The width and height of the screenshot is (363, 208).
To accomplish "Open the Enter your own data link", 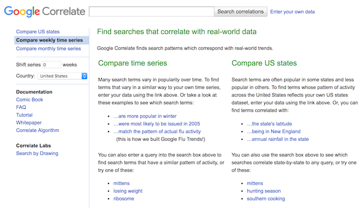I will click(x=292, y=12).
